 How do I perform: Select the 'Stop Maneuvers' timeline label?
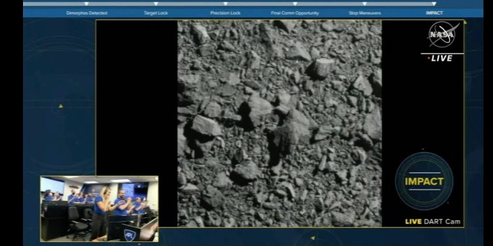[x=365, y=13]
